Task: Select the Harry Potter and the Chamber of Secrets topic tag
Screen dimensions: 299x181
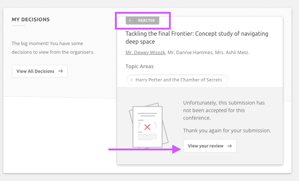Action: click(177, 80)
